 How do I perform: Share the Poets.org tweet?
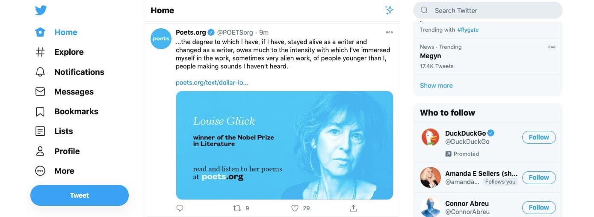(x=353, y=208)
